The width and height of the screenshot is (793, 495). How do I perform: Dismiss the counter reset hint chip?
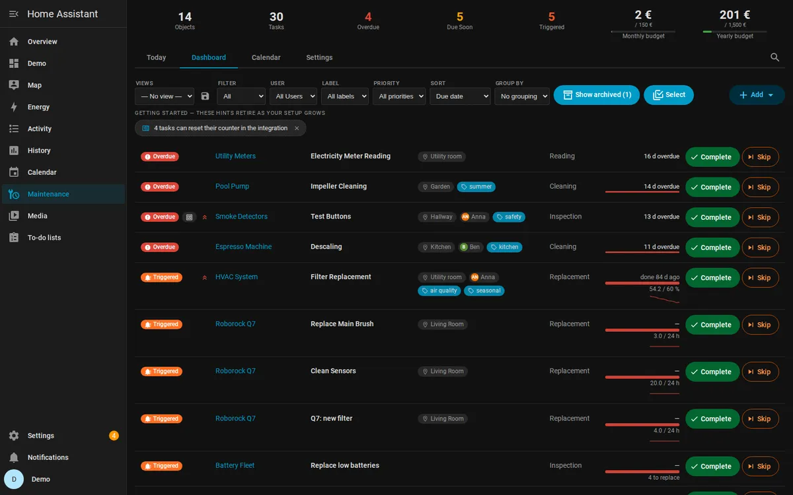(297, 128)
